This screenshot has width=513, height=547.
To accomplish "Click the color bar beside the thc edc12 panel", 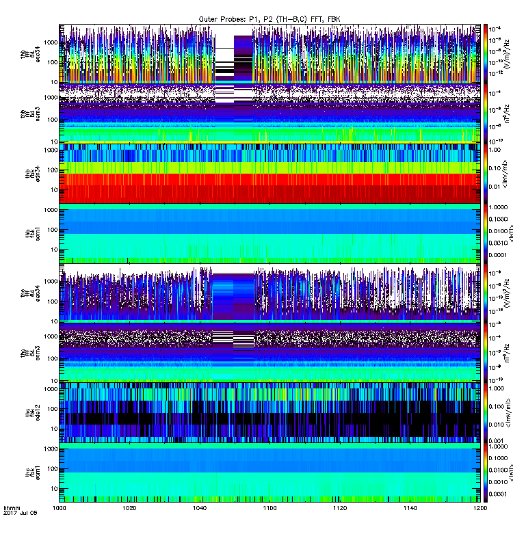I will [485, 413].
